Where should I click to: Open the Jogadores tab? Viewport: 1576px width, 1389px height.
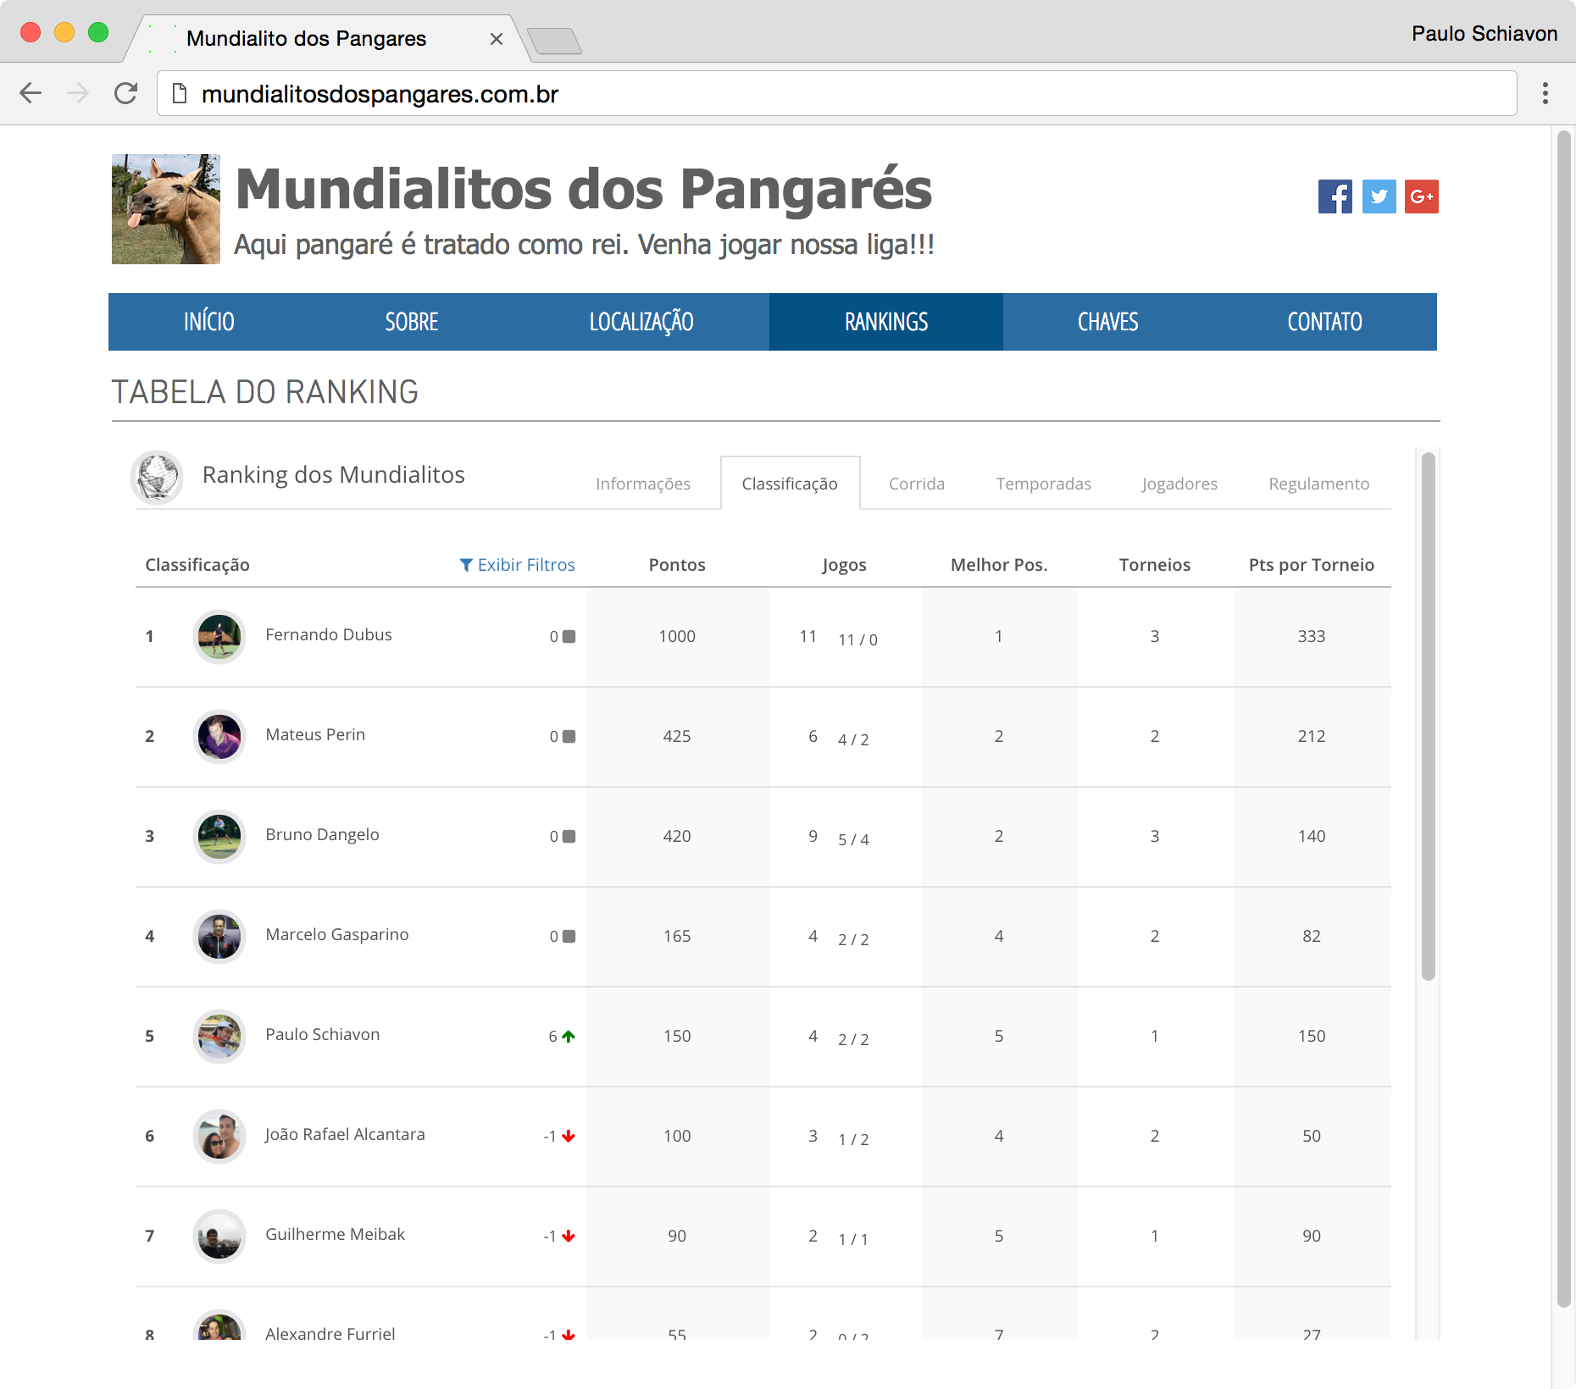(1179, 484)
